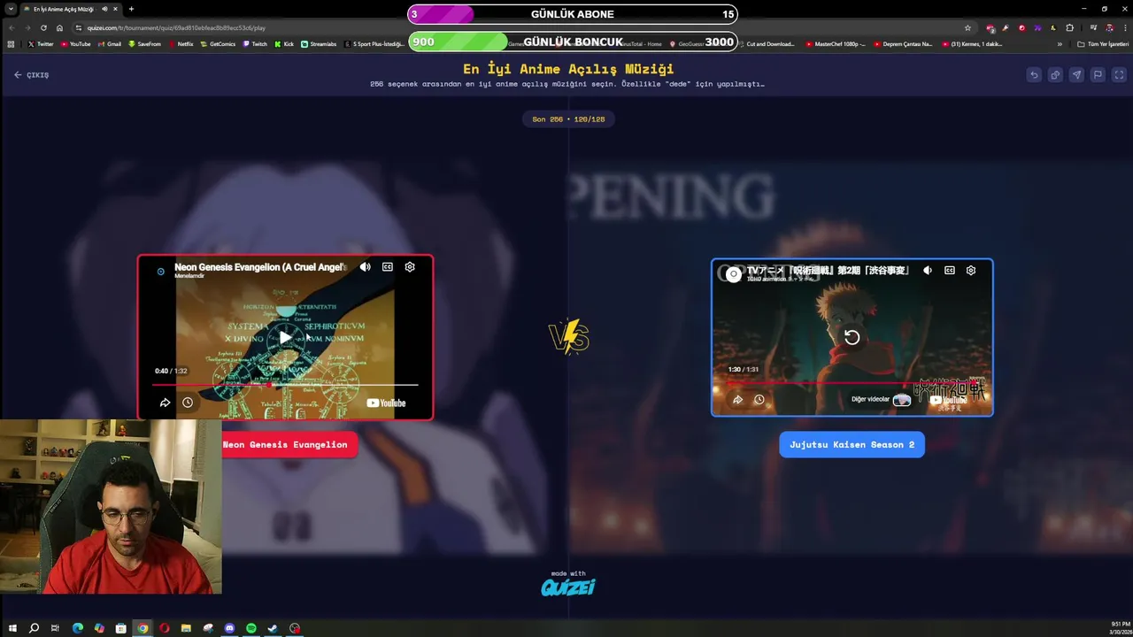This screenshot has height=637, width=1133.
Task: Open settings gear on Jujutsu Kaisen video
Action: (x=971, y=271)
